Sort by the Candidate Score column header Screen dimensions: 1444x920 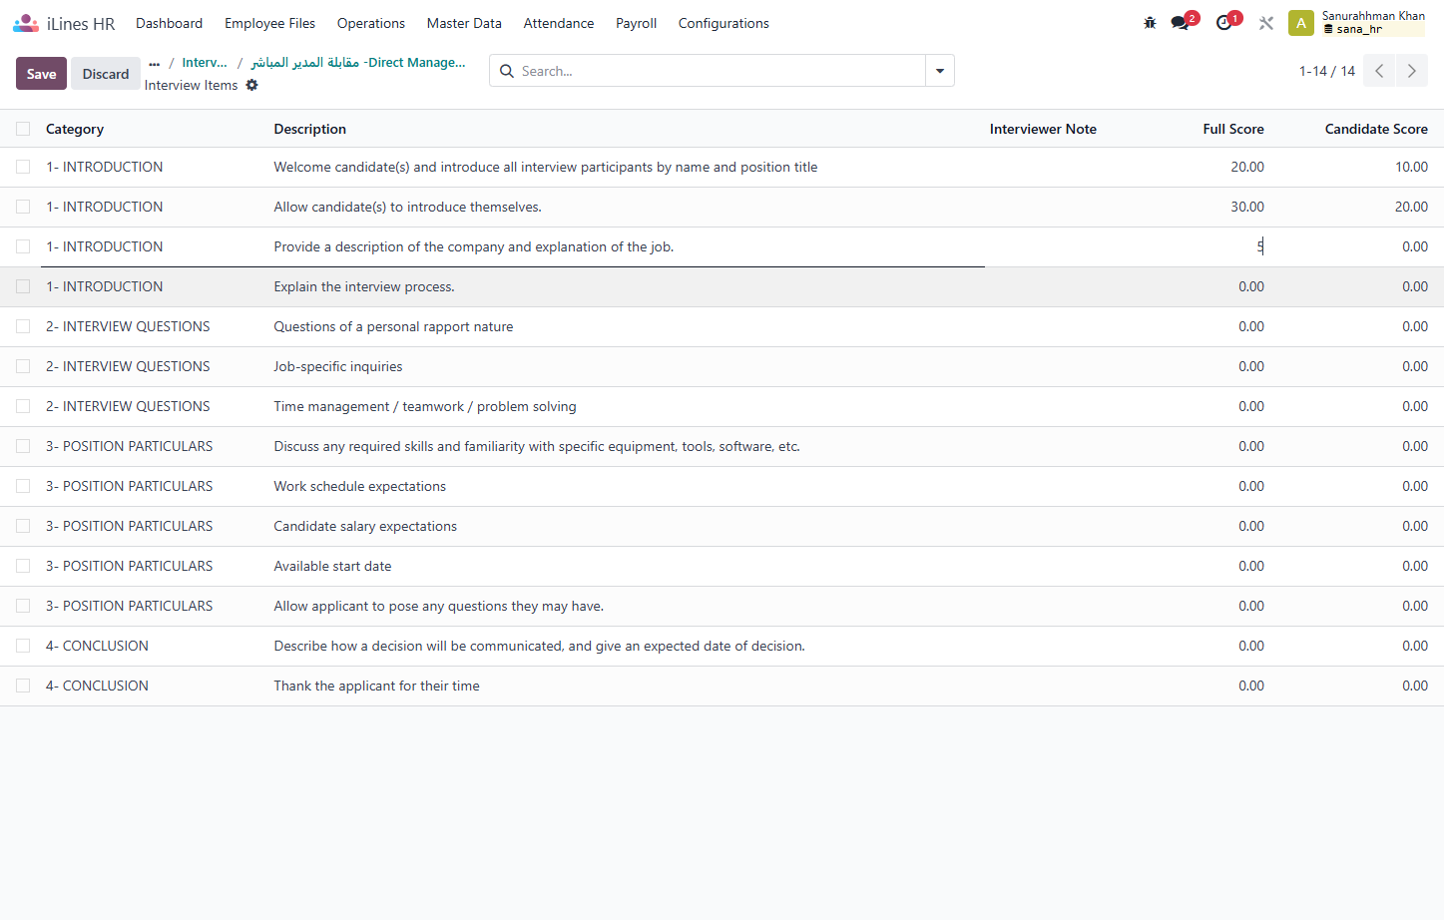1376,129
